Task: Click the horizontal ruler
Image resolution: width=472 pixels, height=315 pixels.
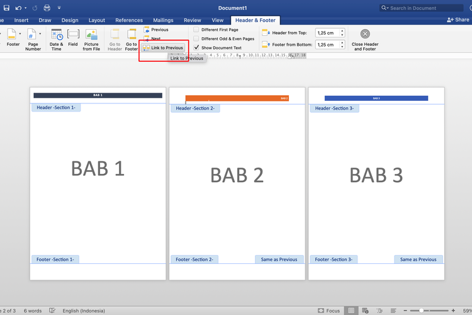Action: pyautogui.click(x=238, y=55)
